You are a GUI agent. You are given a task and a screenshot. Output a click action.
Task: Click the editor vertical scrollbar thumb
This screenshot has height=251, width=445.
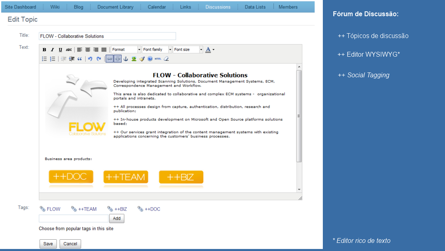tap(299, 116)
